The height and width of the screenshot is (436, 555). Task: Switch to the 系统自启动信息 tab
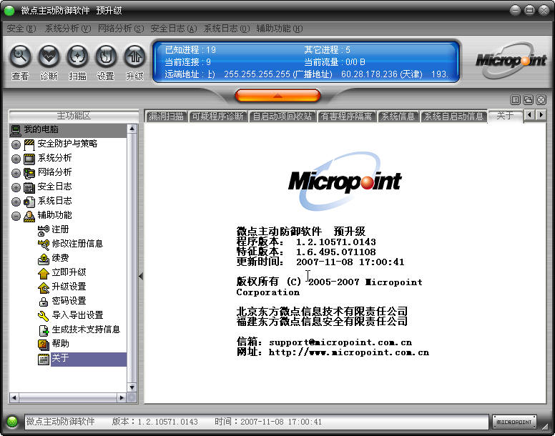coord(453,116)
